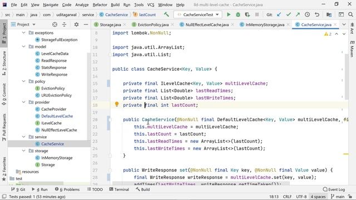
Task: Open the File menu
Action: 13,4
